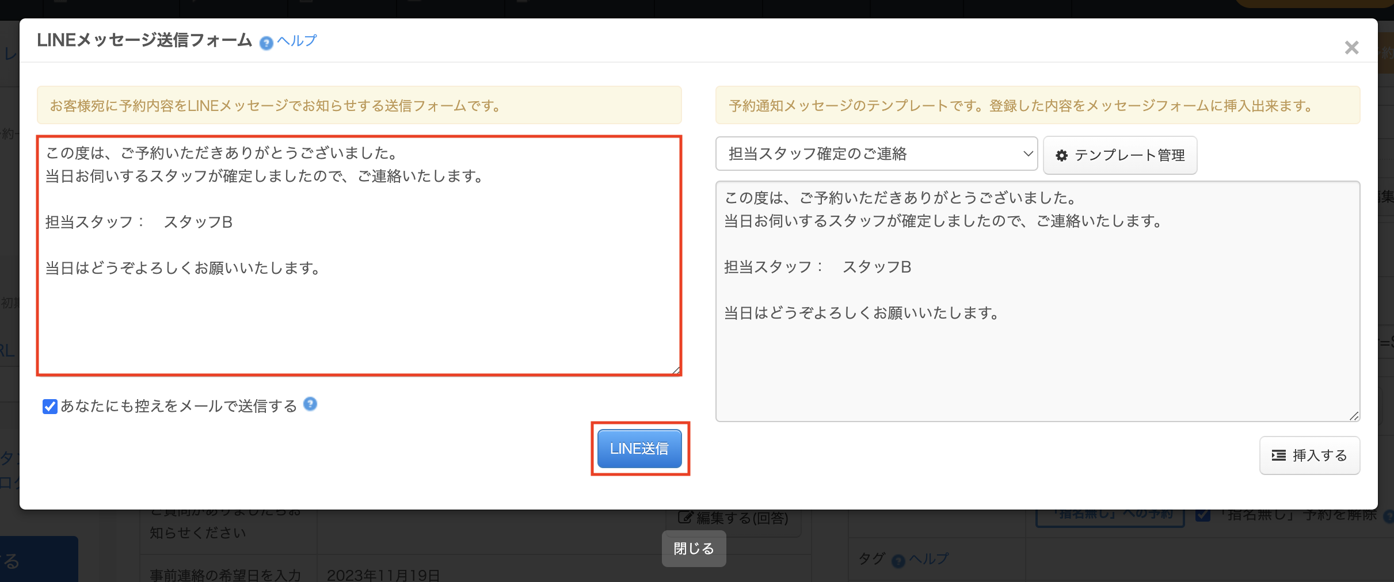Grab the resize handle of the left message box
1394x582 pixels.
coord(676,370)
